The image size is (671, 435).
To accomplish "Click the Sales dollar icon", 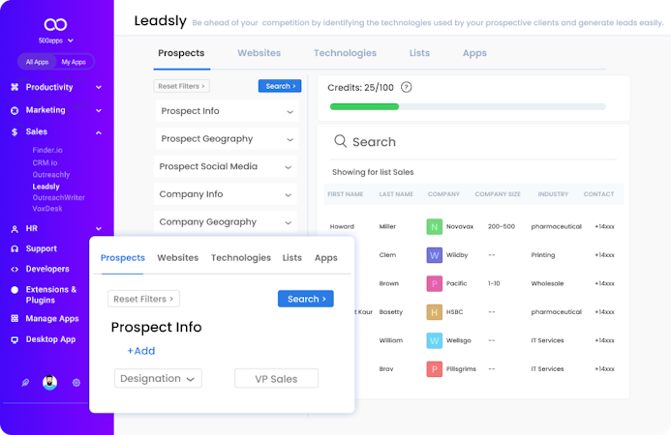I will pos(15,132).
